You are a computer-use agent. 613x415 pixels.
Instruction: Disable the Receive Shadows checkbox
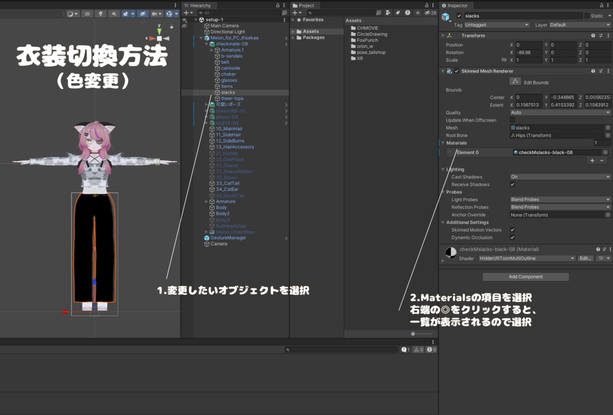click(513, 184)
